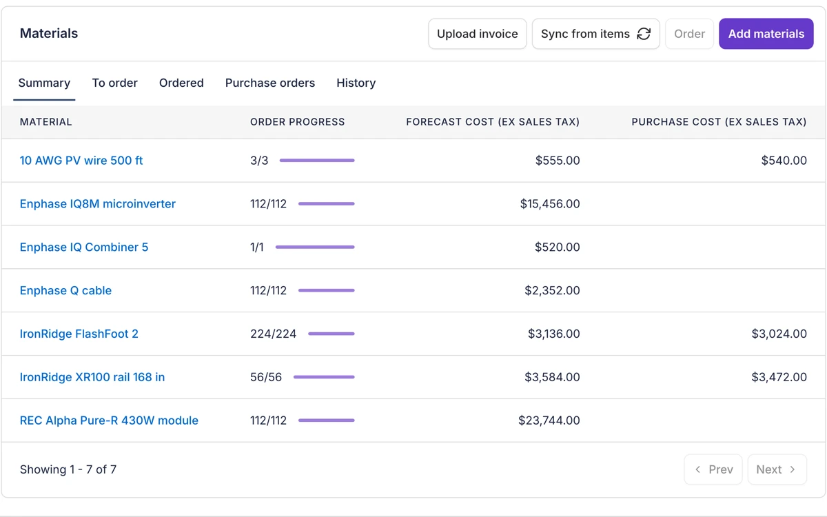Open IronRidge XR100 rail 168 in

point(92,377)
